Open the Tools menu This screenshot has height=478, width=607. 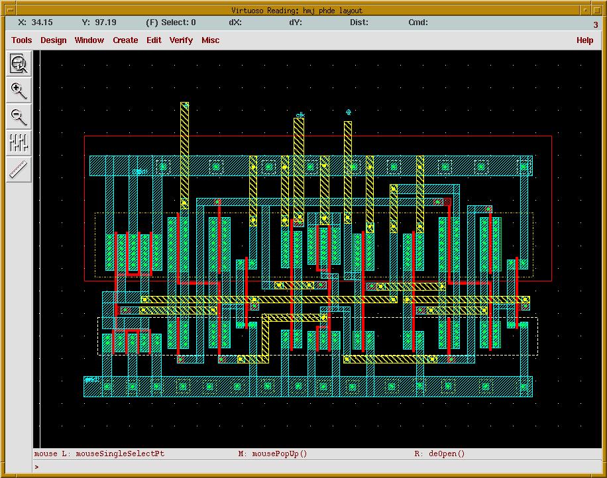click(21, 40)
